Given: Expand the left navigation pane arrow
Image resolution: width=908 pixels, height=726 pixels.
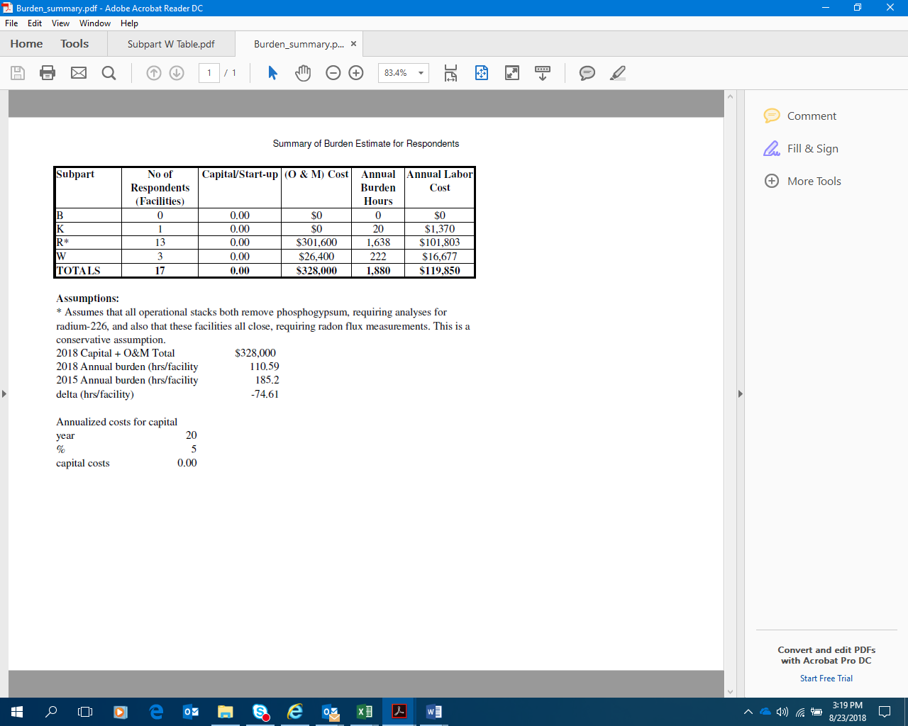Looking at the screenshot, I should (4, 393).
